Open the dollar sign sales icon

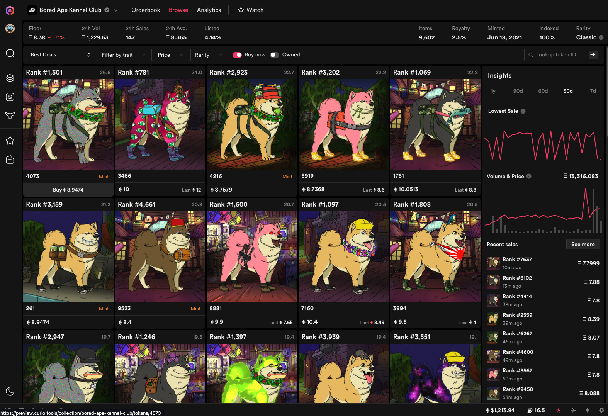pos(10,97)
